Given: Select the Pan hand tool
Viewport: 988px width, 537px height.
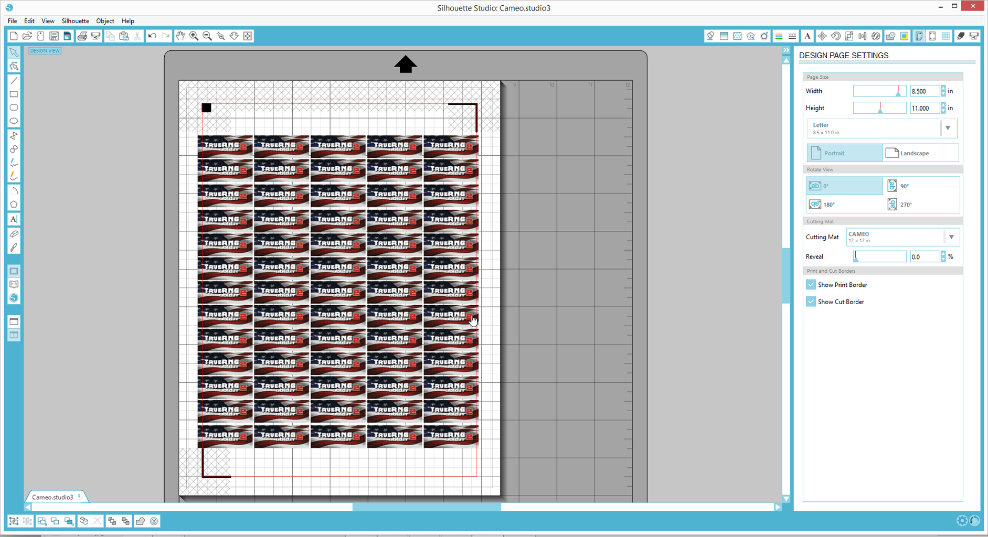Looking at the screenshot, I should (180, 36).
